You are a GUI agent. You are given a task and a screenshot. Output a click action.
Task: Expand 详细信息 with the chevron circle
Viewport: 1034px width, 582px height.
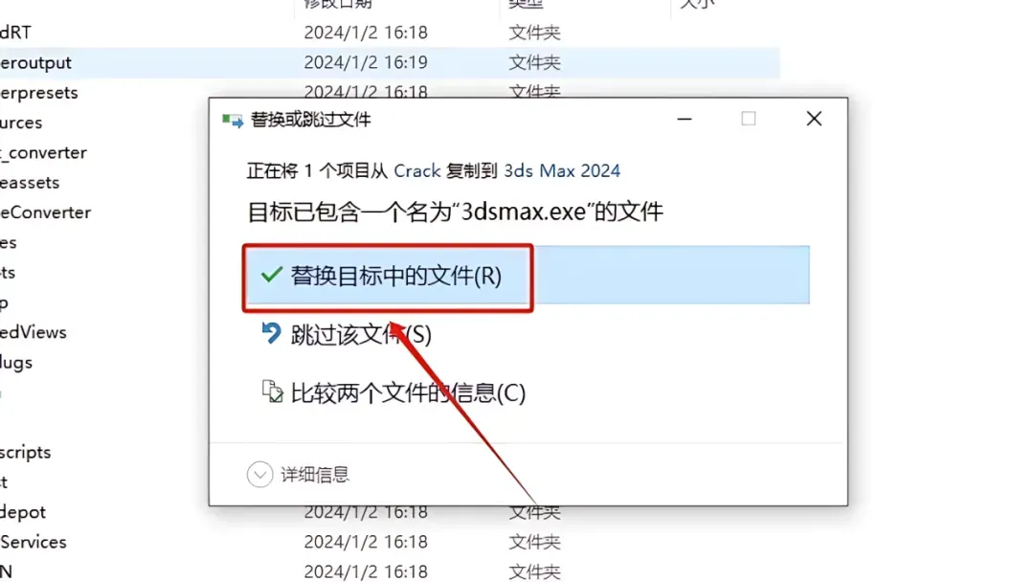point(259,475)
